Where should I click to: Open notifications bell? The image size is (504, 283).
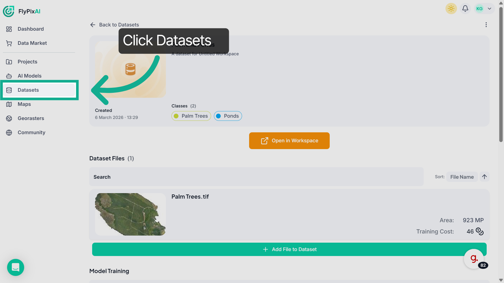point(465,9)
